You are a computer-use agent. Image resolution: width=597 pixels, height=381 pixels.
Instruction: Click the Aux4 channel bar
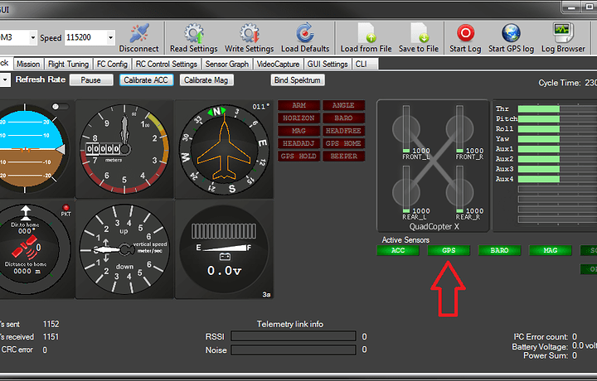coord(557,179)
